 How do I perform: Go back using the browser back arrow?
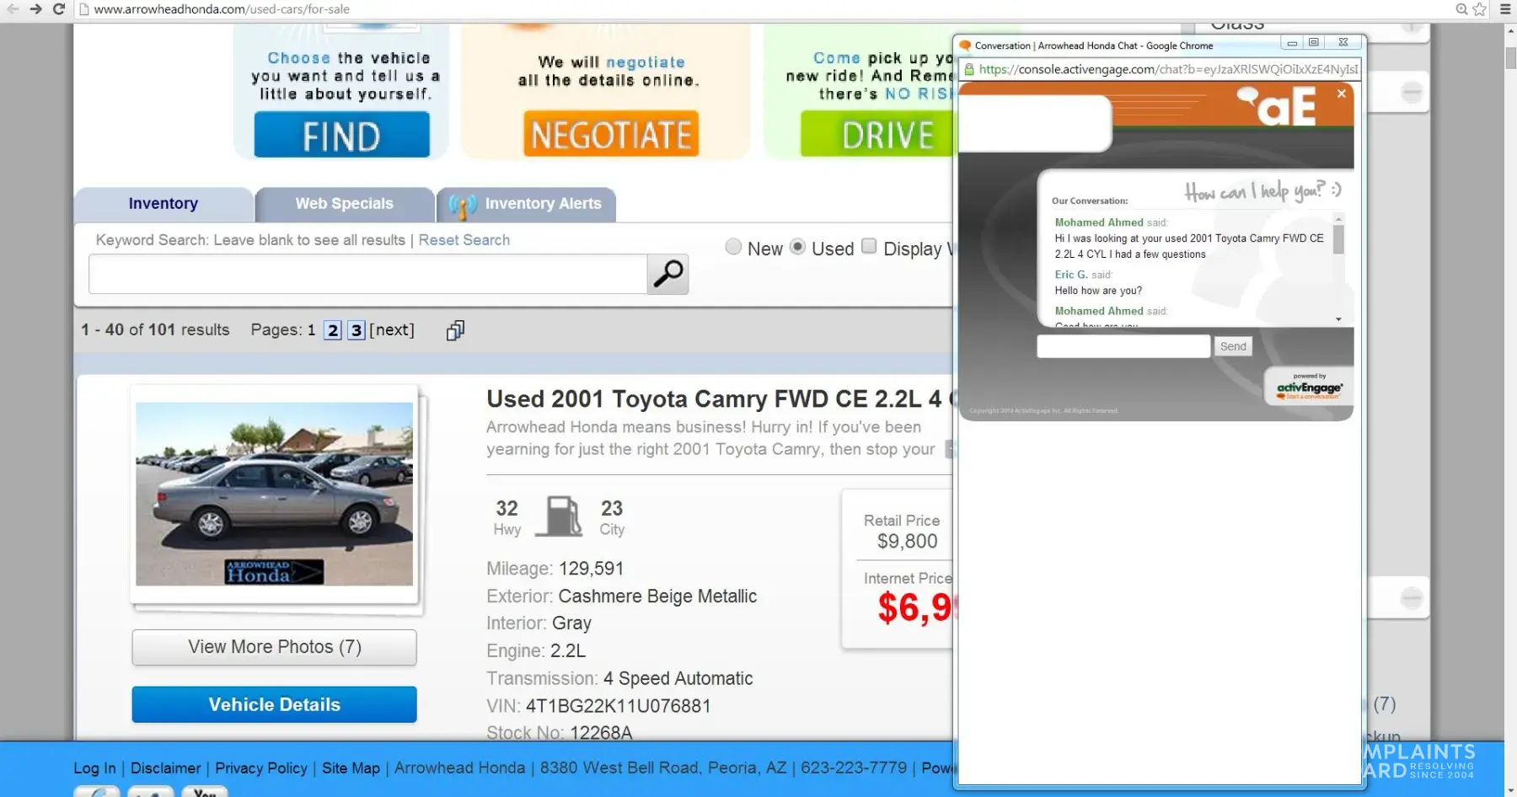(x=13, y=9)
